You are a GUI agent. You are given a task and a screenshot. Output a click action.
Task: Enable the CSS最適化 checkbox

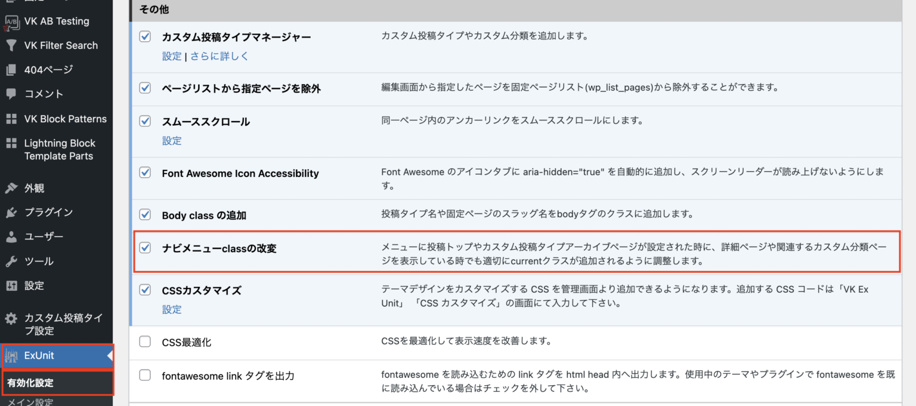pyautogui.click(x=144, y=341)
